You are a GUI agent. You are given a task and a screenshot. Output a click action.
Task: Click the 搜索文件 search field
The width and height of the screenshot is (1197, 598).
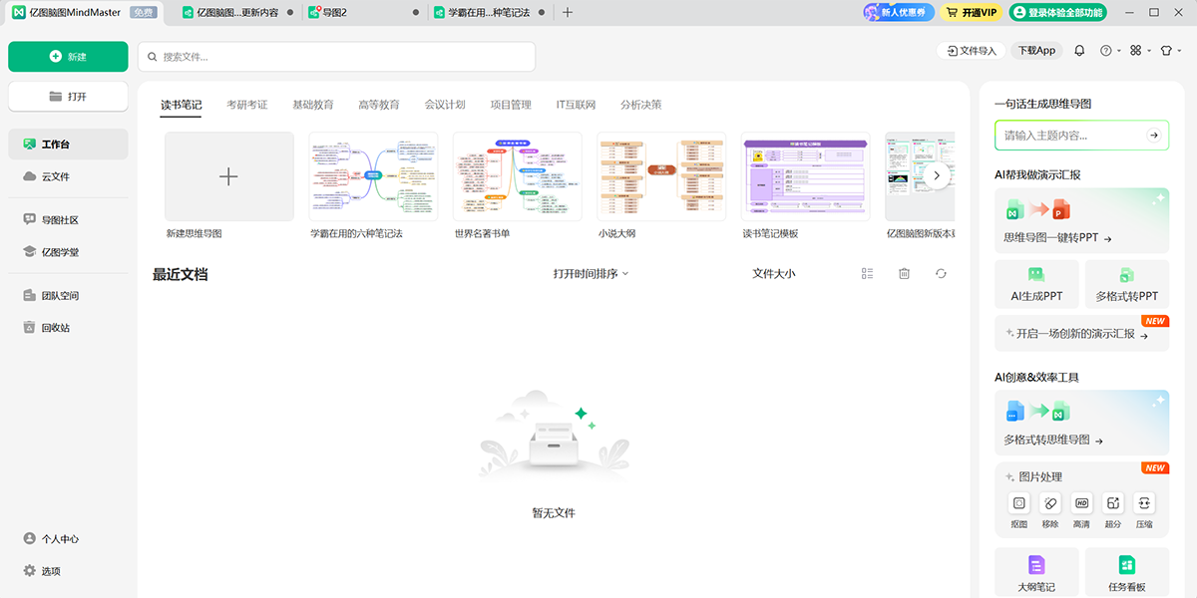336,57
